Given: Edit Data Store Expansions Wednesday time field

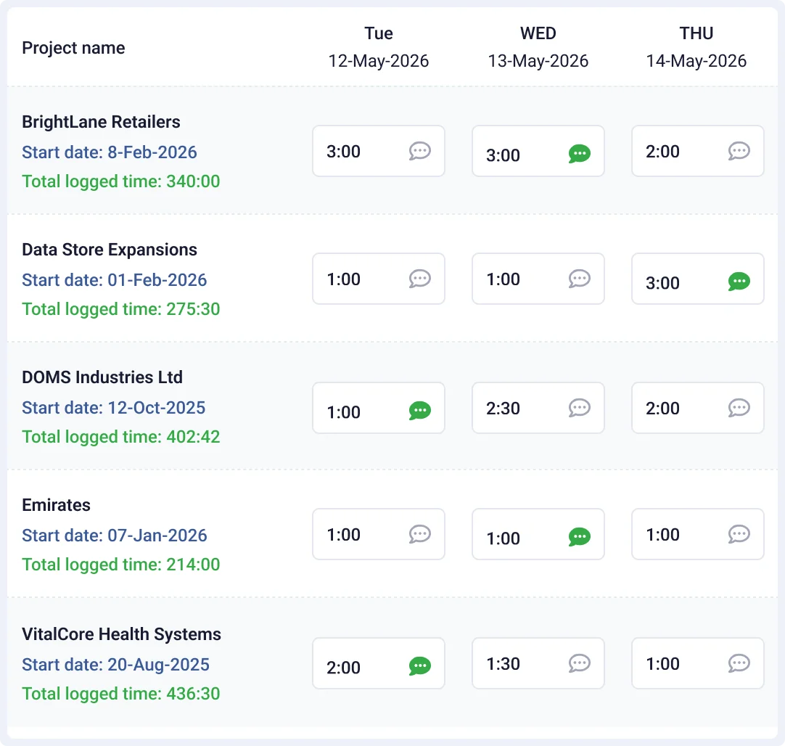Looking at the screenshot, I should (x=538, y=279).
